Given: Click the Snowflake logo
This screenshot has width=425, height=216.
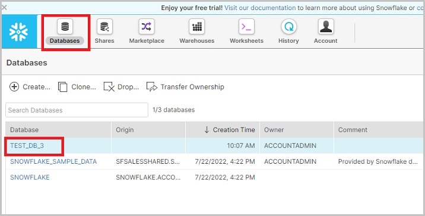Looking at the screenshot, I should (x=19, y=31).
